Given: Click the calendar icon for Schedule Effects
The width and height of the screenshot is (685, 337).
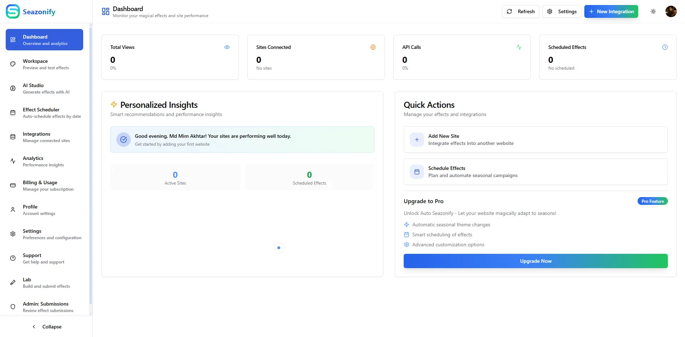Looking at the screenshot, I should [x=417, y=172].
